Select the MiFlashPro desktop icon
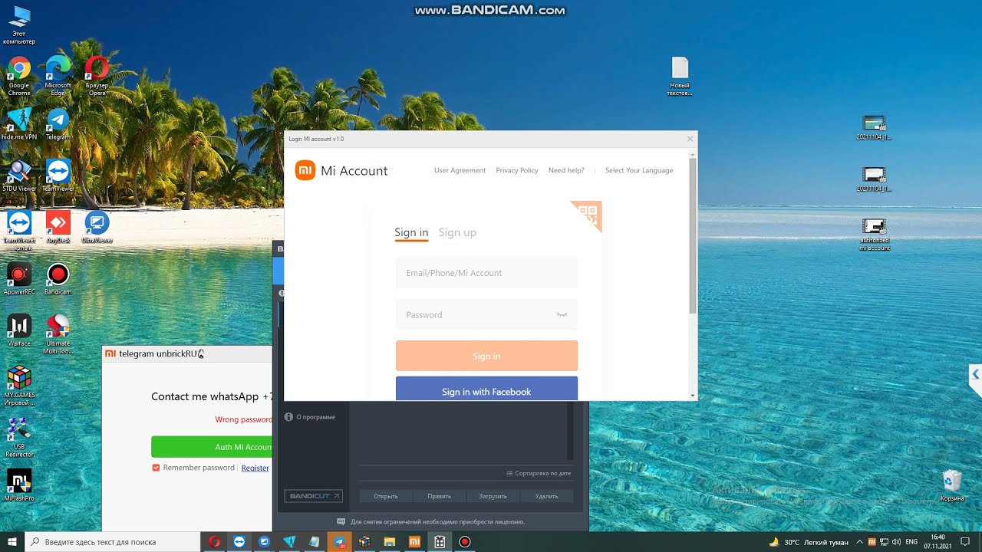The image size is (982, 552). coord(19,485)
